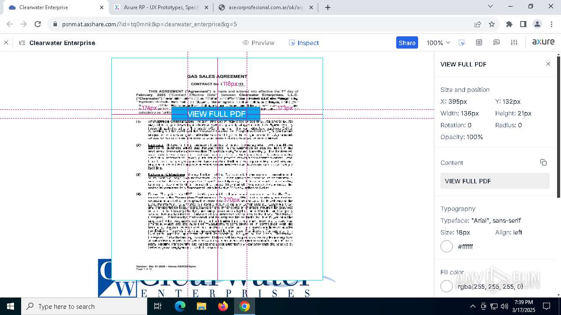Launch Firefox from taskbar
Image resolution: width=561 pixels, height=315 pixels.
[223, 306]
